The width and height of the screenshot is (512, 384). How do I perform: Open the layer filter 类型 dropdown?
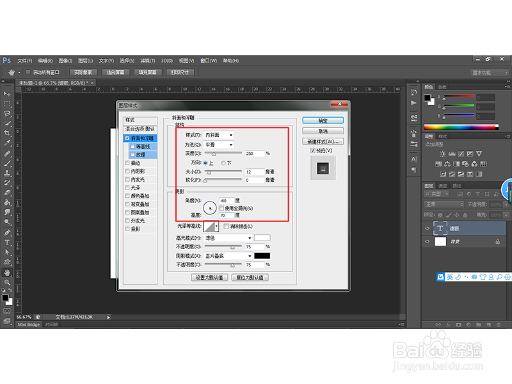pyautogui.click(x=436, y=194)
